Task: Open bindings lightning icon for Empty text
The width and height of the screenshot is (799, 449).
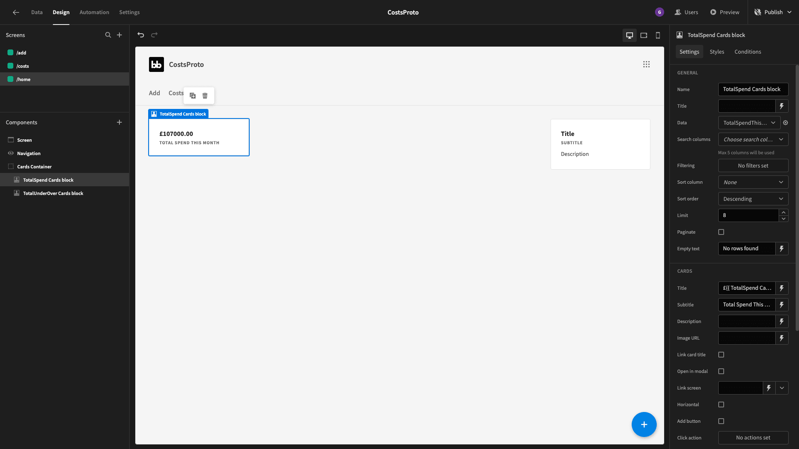Action: click(782, 249)
